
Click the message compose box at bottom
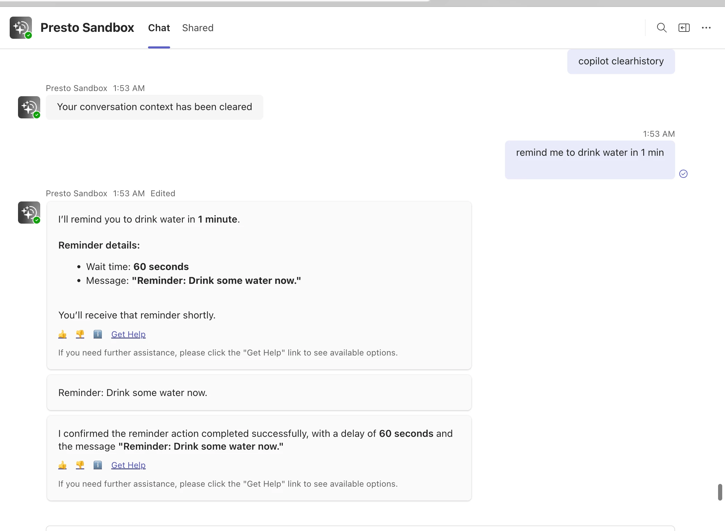pos(360,528)
